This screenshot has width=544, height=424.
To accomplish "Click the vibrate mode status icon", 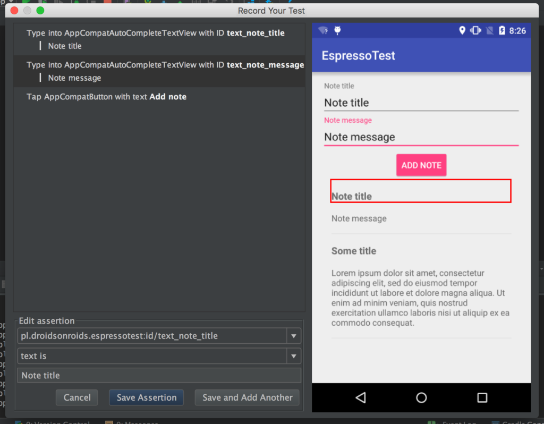I will coord(475,30).
